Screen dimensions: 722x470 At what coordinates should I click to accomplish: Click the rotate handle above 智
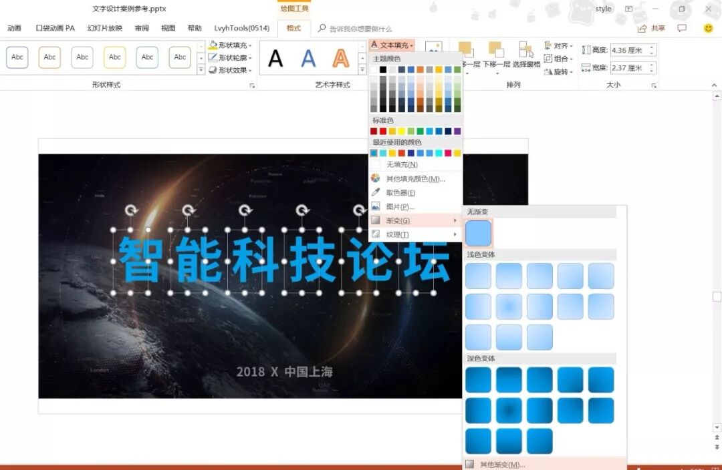tap(131, 210)
